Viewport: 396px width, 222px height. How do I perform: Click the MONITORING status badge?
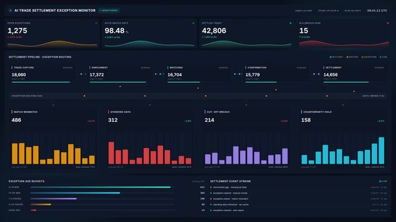109,10
